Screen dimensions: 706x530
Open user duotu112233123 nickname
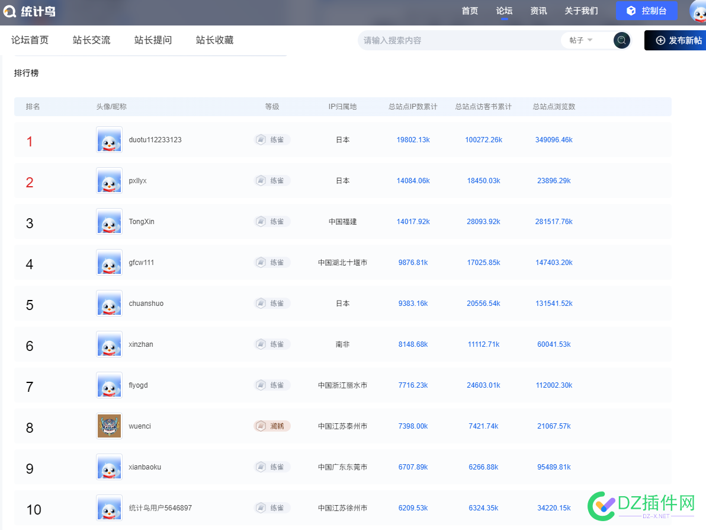[155, 140]
